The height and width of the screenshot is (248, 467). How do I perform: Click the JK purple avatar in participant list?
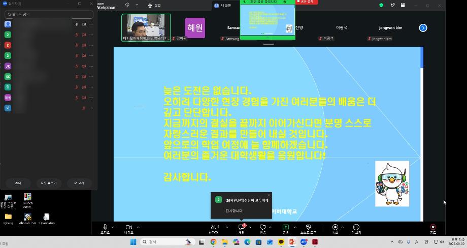(8, 66)
